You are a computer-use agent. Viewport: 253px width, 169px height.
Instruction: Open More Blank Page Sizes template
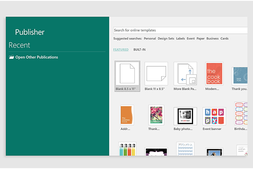185,76
